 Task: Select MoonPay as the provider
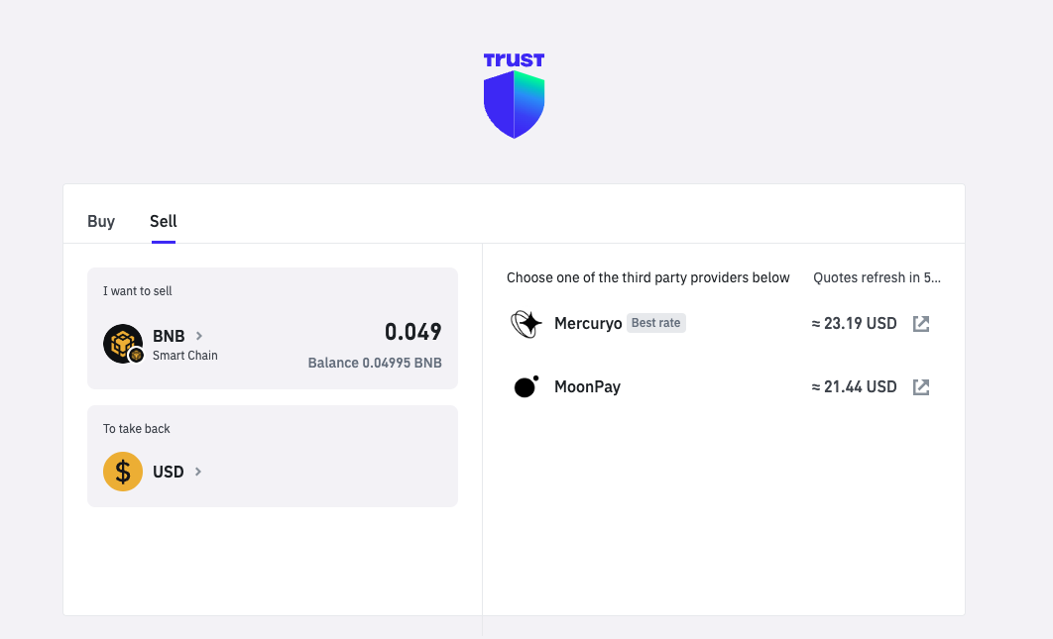click(x=587, y=386)
